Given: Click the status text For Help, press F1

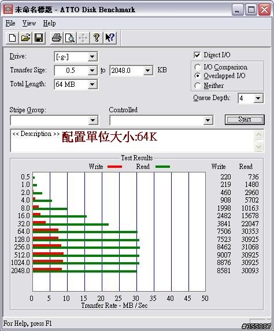Looking at the screenshot, I should pyautogui.click(x=27, y=323).
